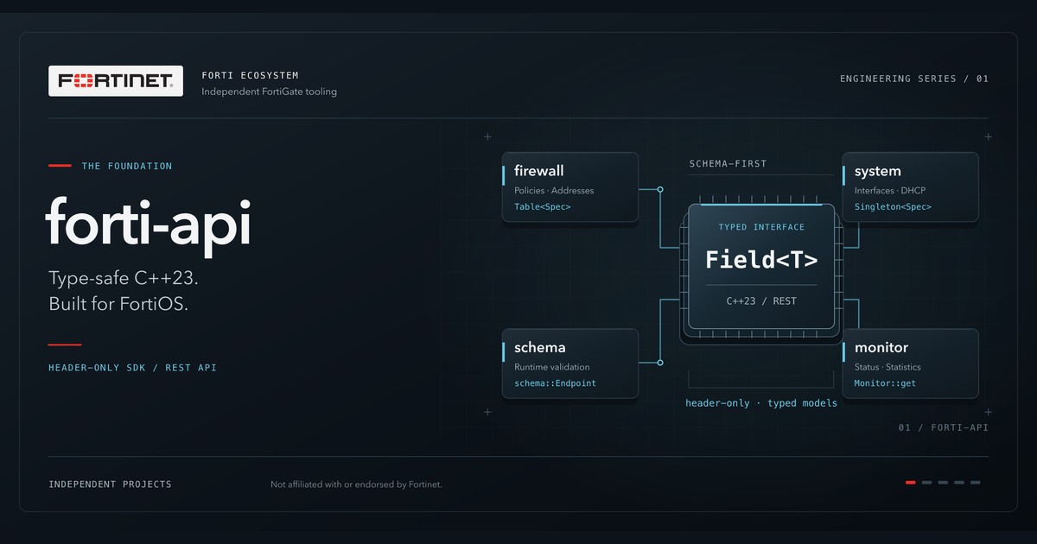Click the Fortinet logo
Image resolution: width=1037 pixels, height=544 pixels.
point(116,80)
